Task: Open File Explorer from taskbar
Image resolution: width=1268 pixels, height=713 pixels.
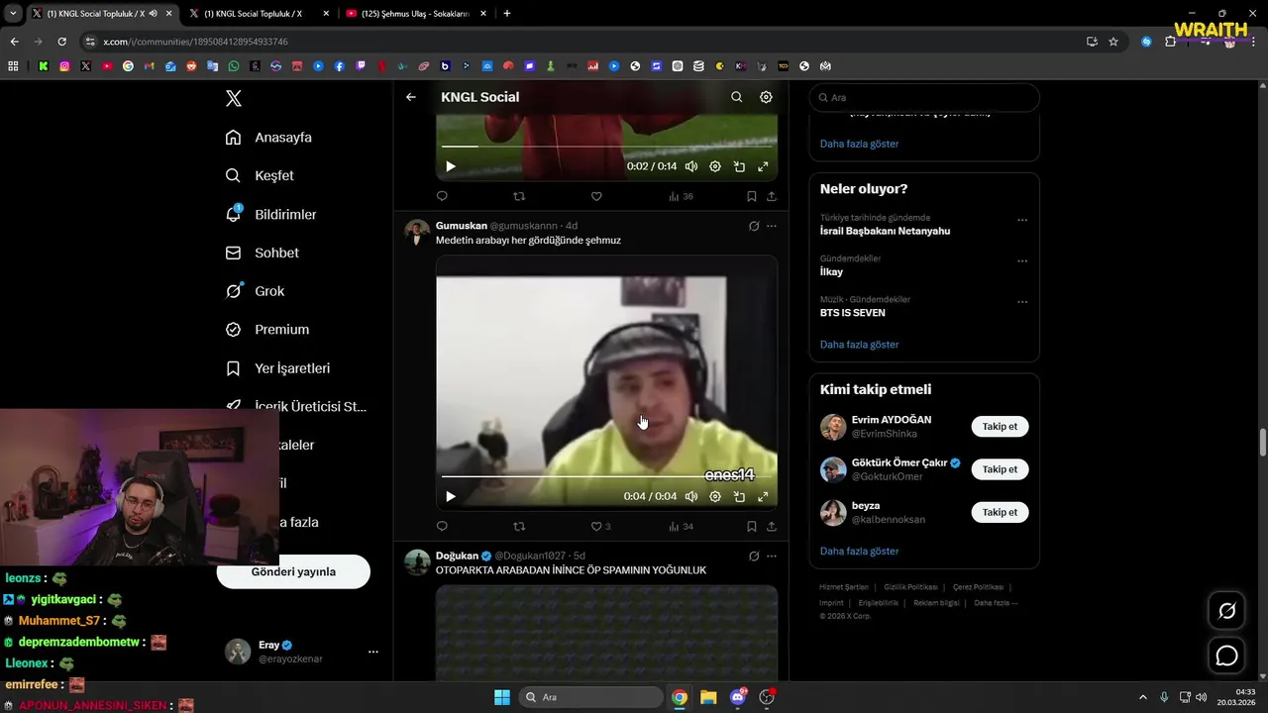Action: 708,697
